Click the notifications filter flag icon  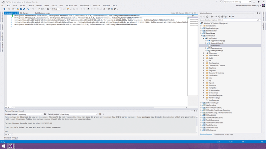pos(217,2)
